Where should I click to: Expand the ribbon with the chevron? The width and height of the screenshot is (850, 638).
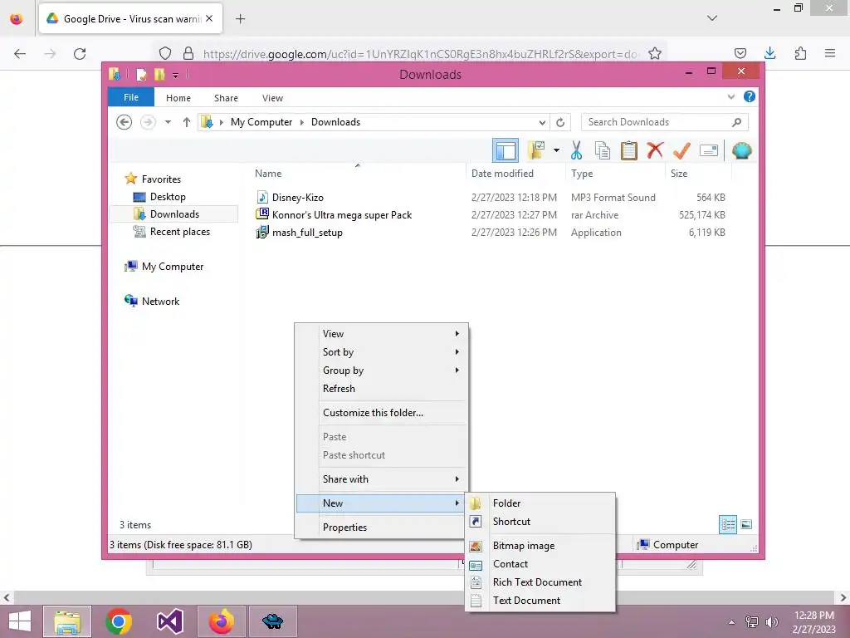pos(731,96)
